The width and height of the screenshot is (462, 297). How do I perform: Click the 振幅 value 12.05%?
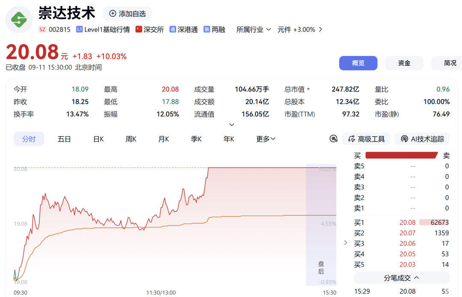pos(167,114)
